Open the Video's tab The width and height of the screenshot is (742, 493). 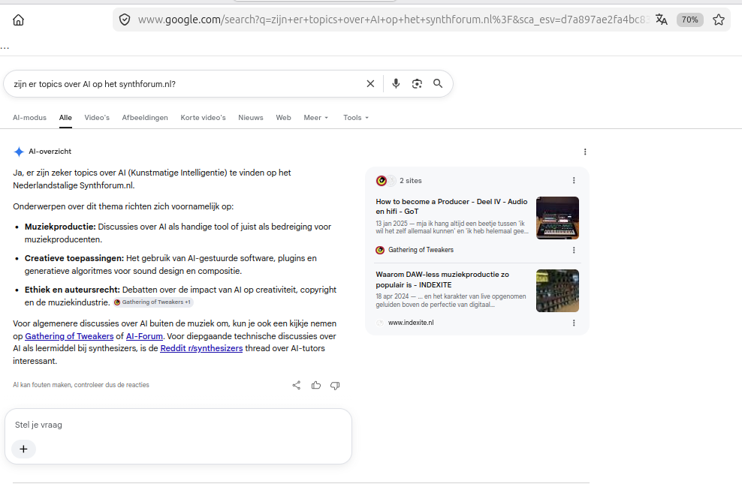point(97,118)
